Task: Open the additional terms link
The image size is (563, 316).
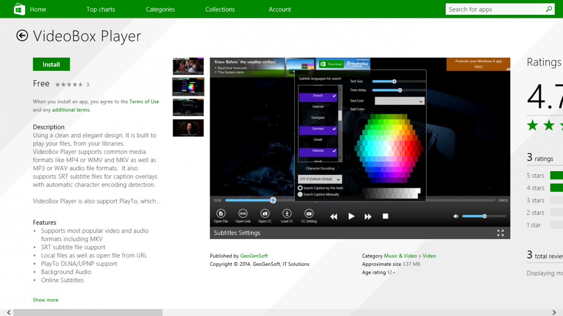Action: tap(71, 110)
